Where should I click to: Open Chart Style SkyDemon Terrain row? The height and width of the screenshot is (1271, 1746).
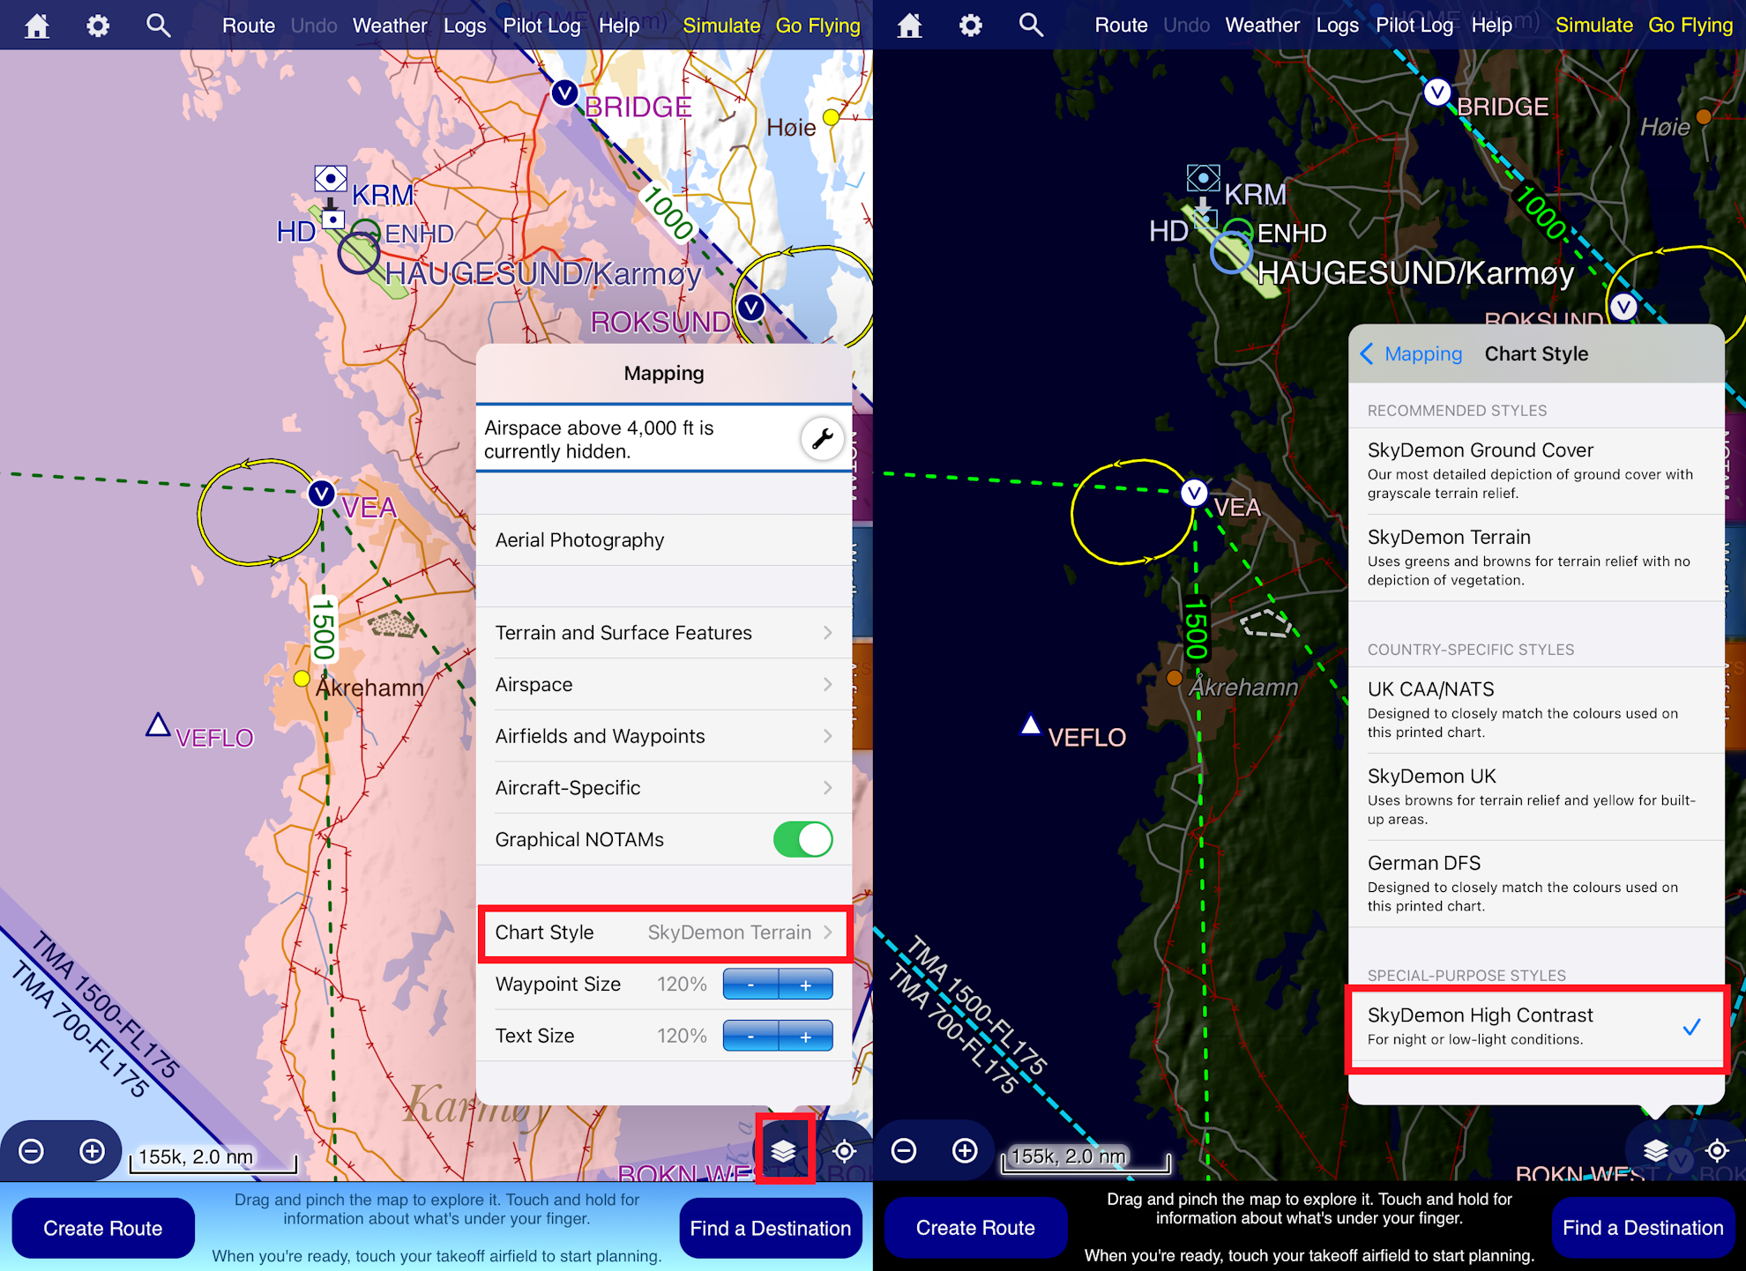point(664,933)
